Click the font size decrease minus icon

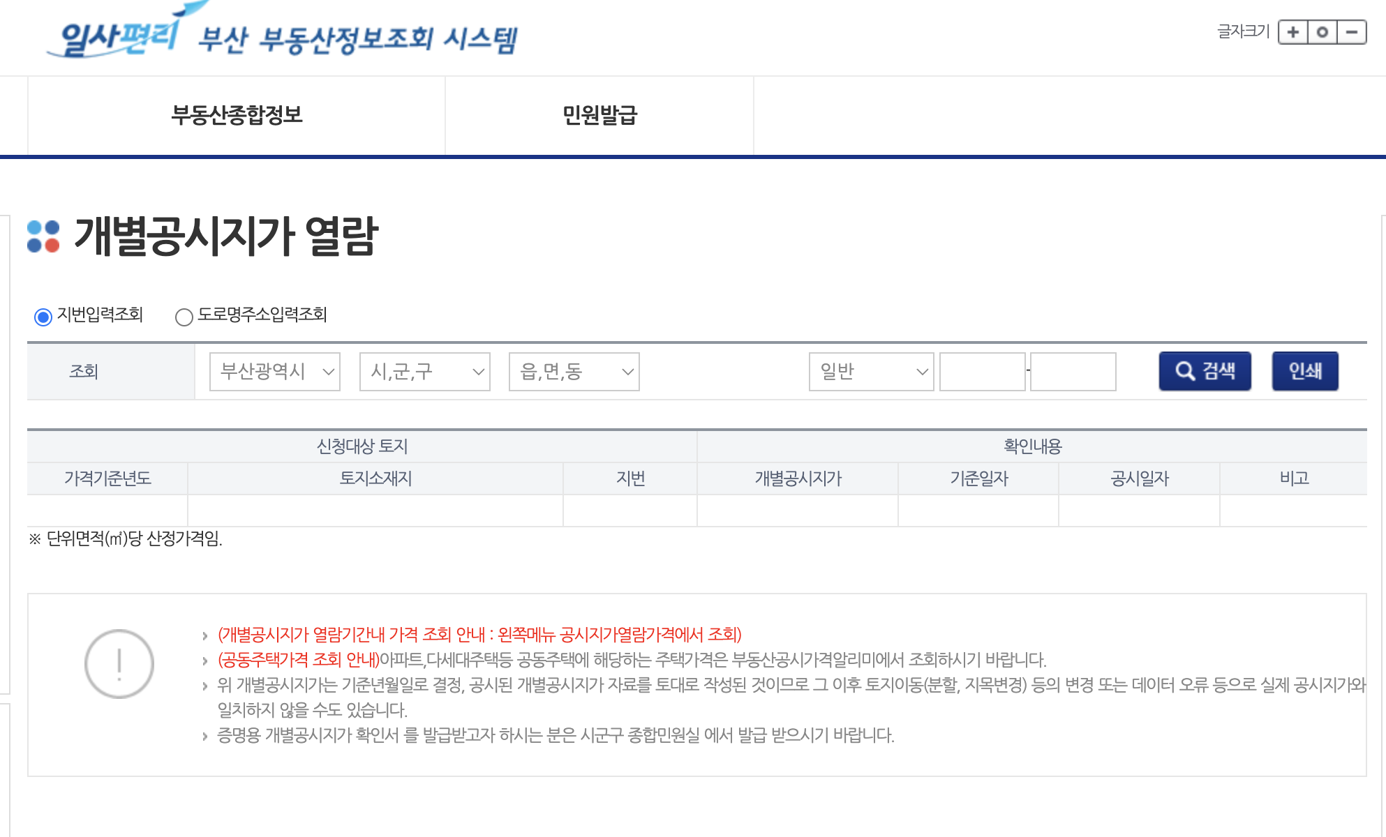[1352, 32]
